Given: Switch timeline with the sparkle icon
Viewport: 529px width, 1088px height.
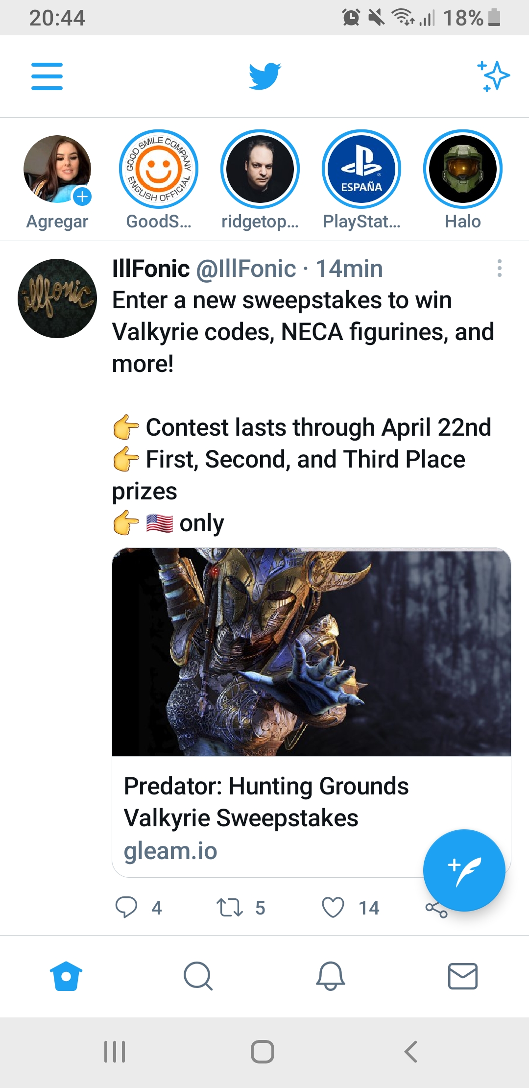Looking at the screenshot, I should point(493,76).
